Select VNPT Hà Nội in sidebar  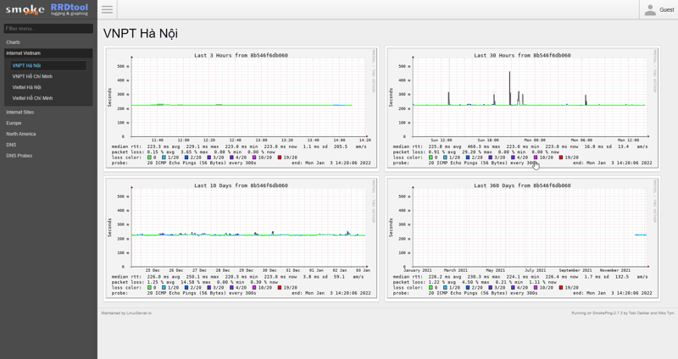click(27, 65)
